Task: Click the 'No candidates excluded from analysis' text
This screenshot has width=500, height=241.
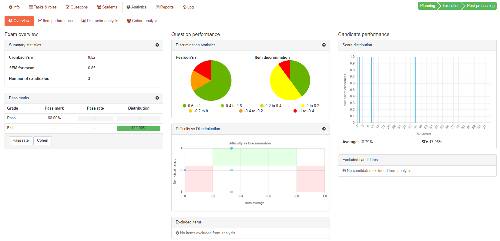Action: coord(379,171)
